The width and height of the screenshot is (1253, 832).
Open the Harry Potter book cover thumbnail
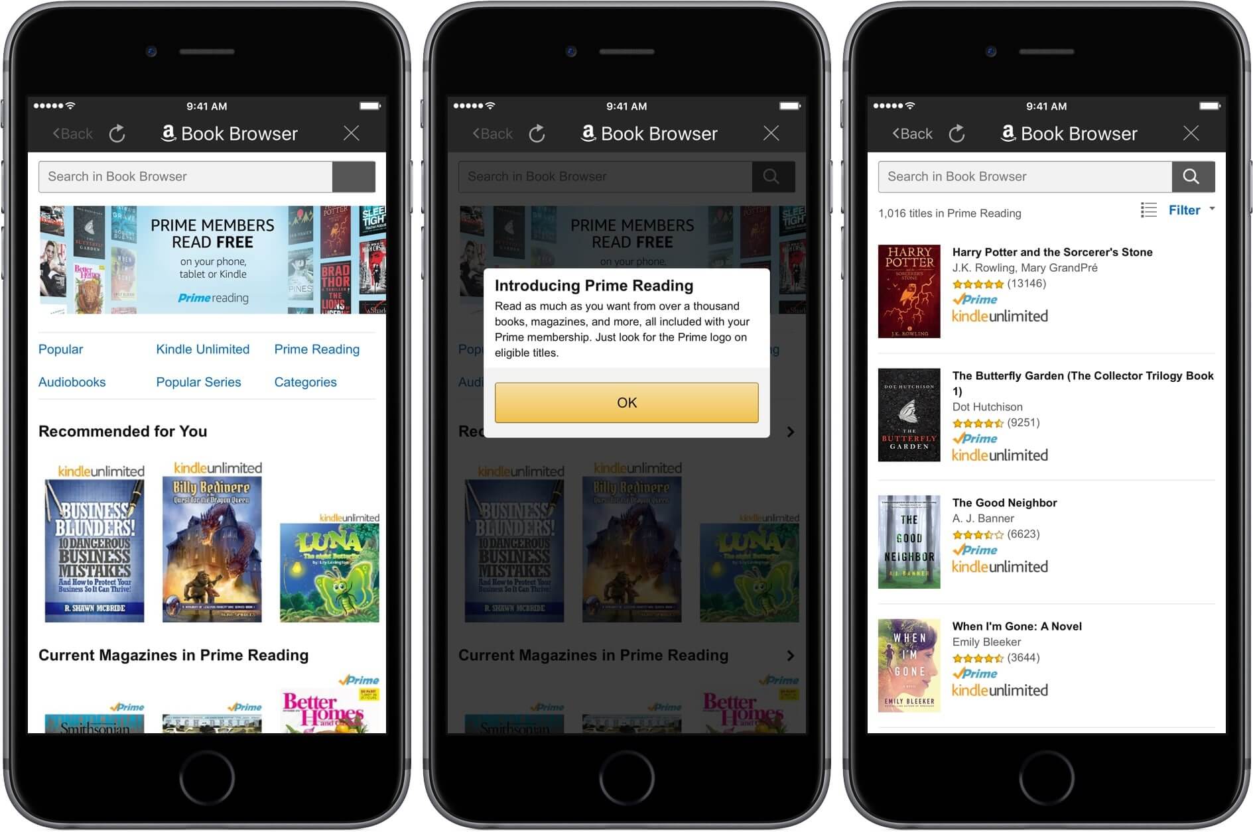point(909,292)
